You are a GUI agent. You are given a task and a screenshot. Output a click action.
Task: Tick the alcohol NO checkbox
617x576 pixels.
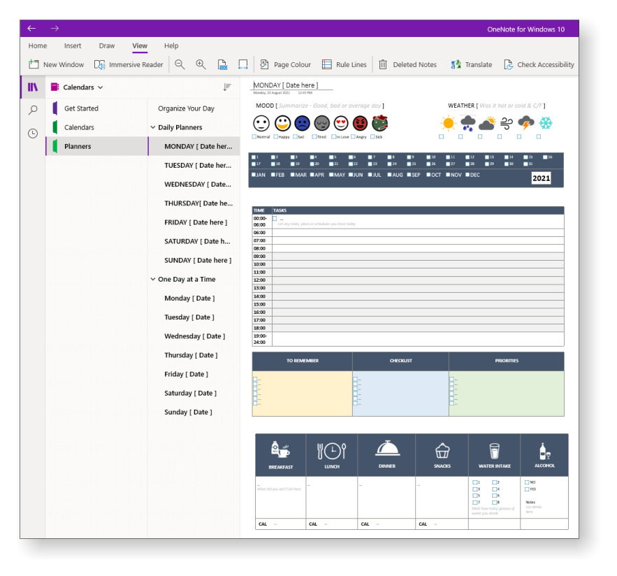527,482
